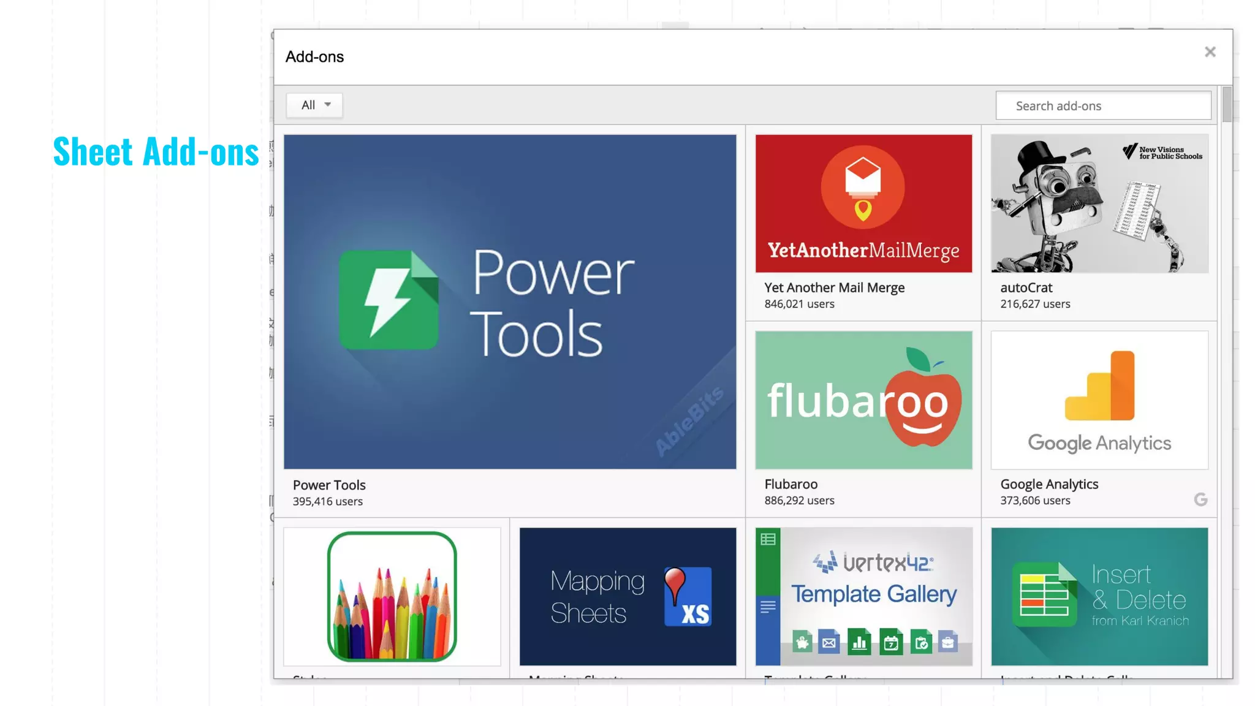This screenshot has height=706, width=1255.
Task: Click the add-ons list vertical scrollbar
Action: click(1226, 105)
